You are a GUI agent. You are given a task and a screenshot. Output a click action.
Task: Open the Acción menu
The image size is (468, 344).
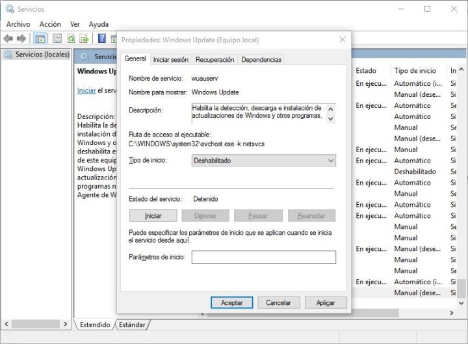tap(50, 24)
